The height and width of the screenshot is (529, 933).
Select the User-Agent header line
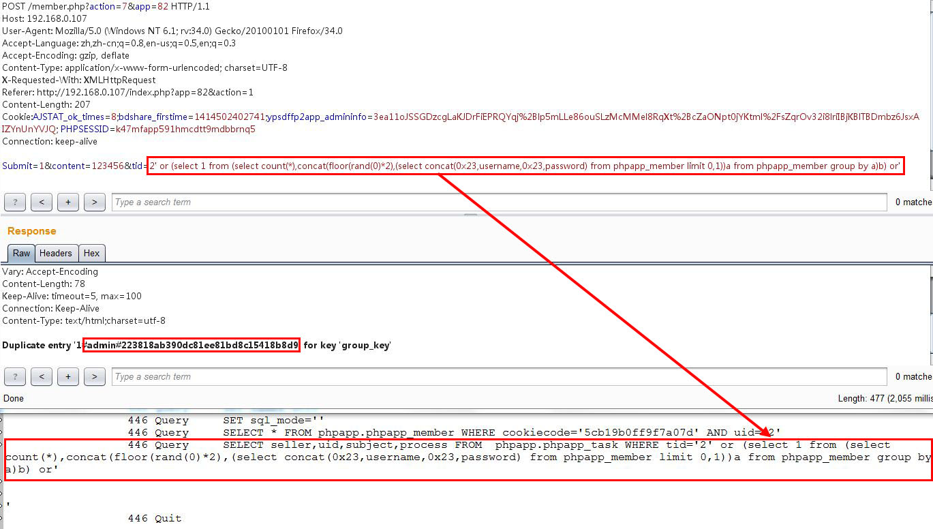(172, 31)
